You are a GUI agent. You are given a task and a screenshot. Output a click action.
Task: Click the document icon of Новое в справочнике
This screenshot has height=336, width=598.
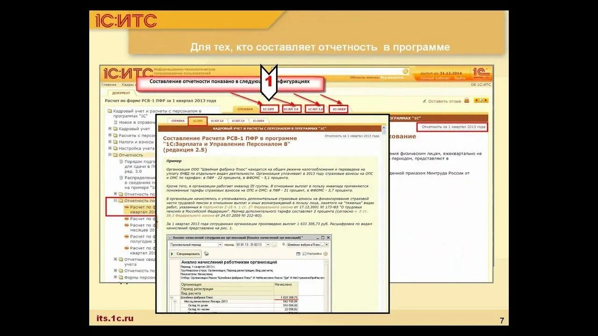point(115,123)
